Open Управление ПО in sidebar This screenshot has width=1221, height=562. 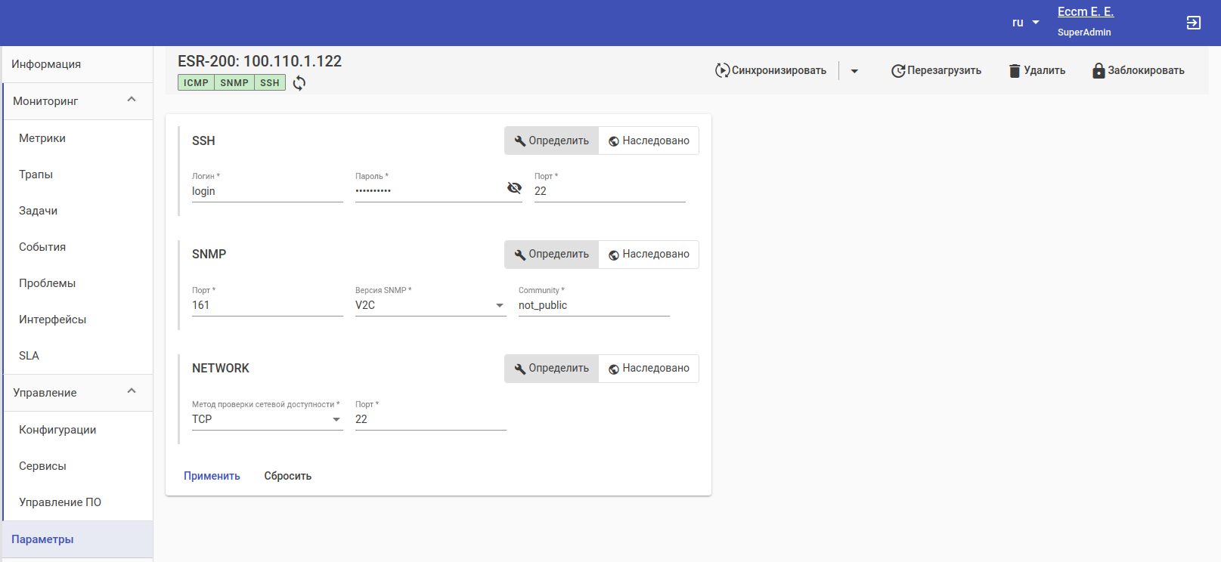[x=78, y=502]
